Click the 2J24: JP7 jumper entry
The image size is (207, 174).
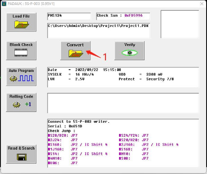tap(63, 140)
